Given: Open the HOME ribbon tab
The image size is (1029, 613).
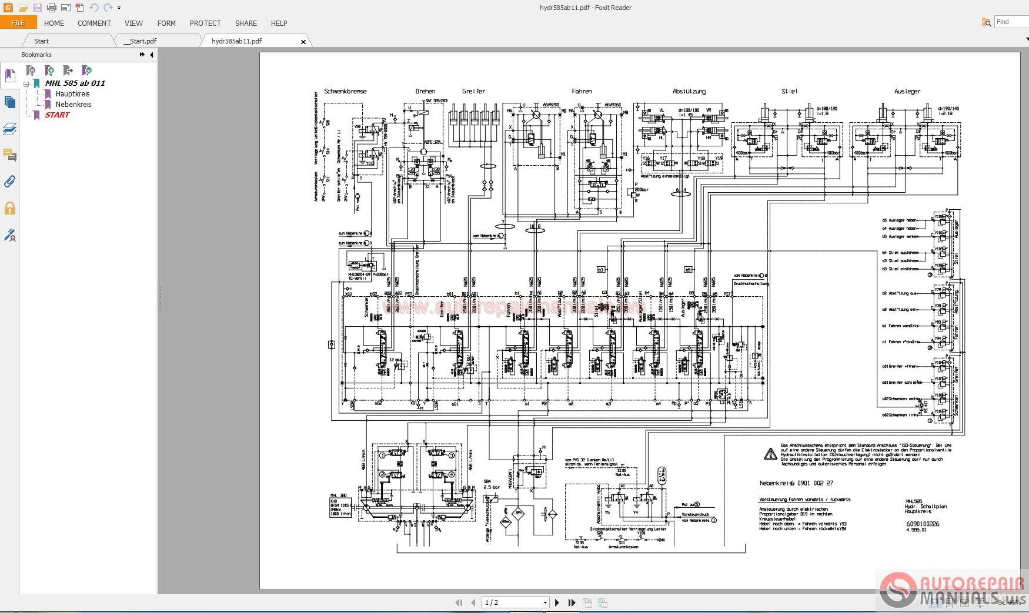Looking at the screenshot, I should [x=54, y=24].
